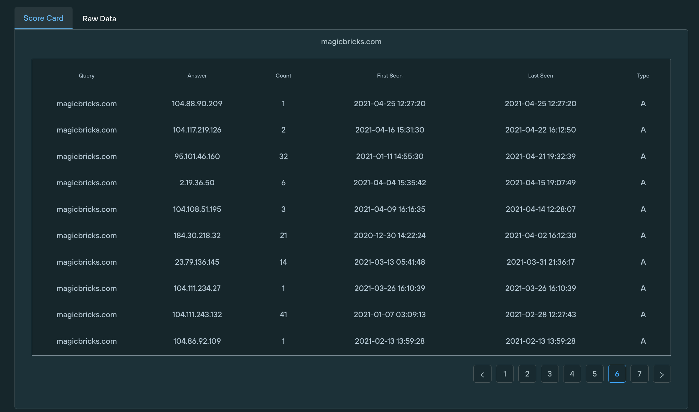Jump to page 5

tap(595, 374)
